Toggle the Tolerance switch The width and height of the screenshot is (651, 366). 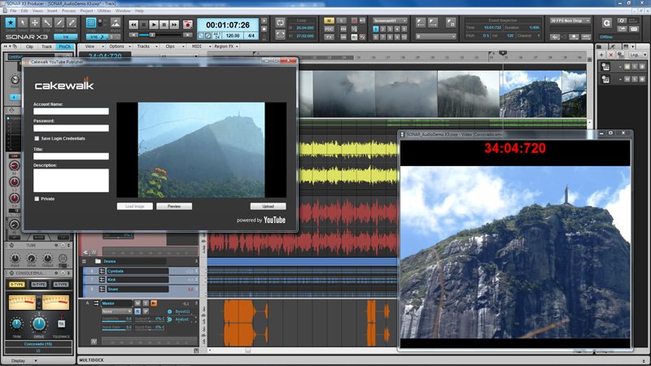pyautogui.click(x=62, y=322)
